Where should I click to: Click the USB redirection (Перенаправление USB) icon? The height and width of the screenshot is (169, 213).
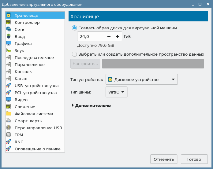click(9, 128)
